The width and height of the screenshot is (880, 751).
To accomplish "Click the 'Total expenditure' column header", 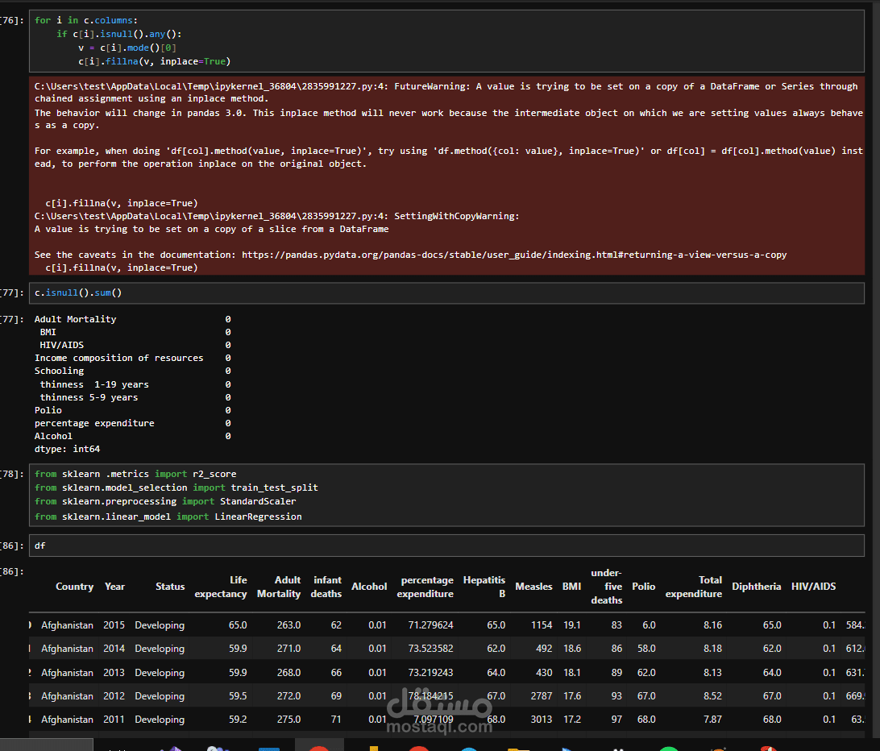I will pos(694,587).
